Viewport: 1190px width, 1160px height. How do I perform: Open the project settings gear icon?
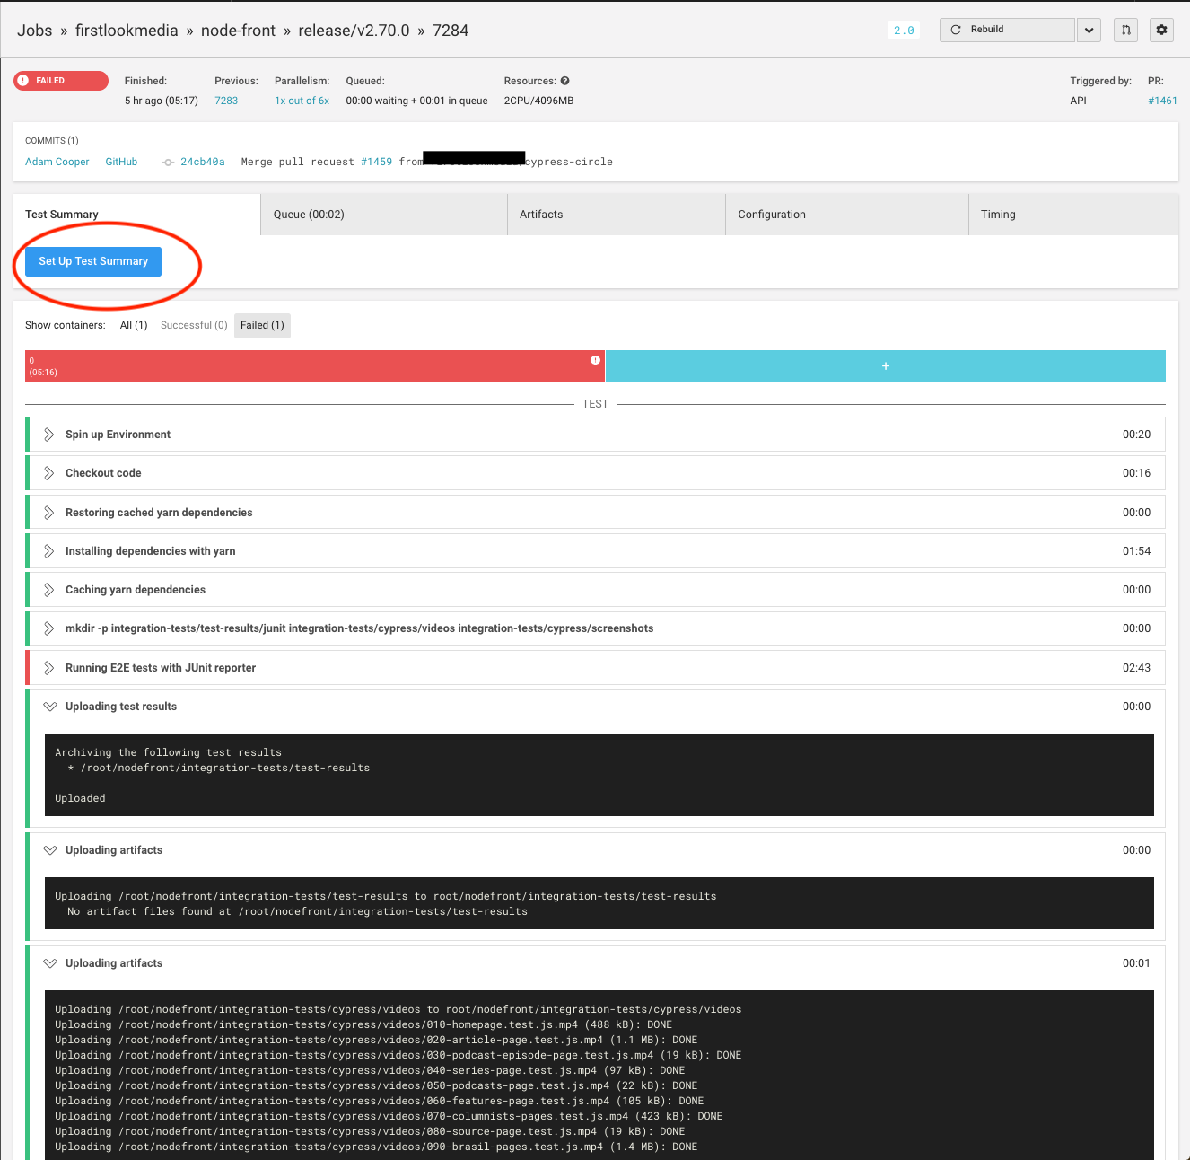1161,30
